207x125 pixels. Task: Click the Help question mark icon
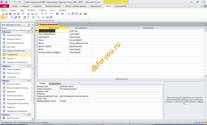pyautogui.click(x=205, y=6)
